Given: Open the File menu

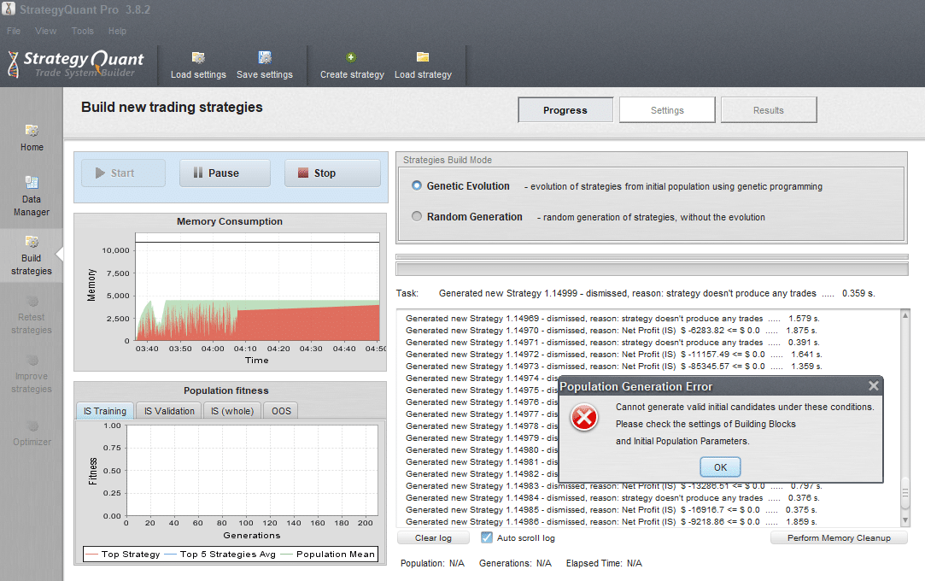Looking at the screenshot, I should click(x=14, y=31).
